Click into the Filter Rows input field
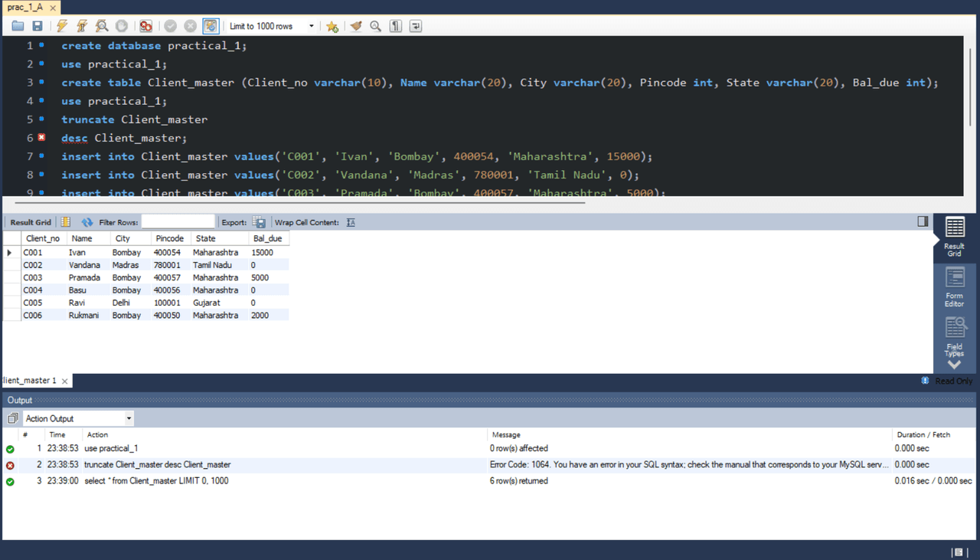 click(x=178, y=222)
